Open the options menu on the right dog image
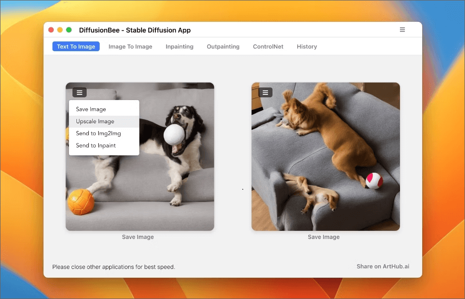Screen dimensions: 465x299 (x=266, y=93)
